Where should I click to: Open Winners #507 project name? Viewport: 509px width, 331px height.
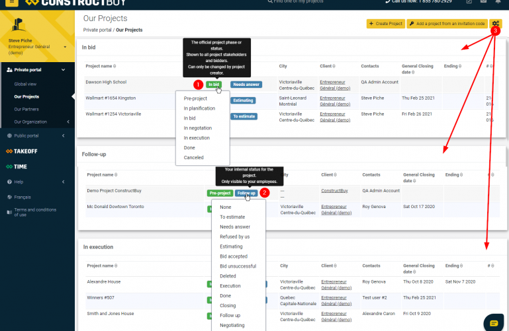101,298
